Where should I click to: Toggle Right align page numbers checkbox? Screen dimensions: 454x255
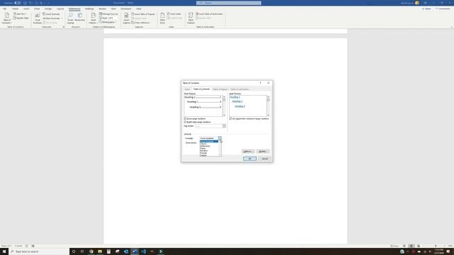point(185,122)
